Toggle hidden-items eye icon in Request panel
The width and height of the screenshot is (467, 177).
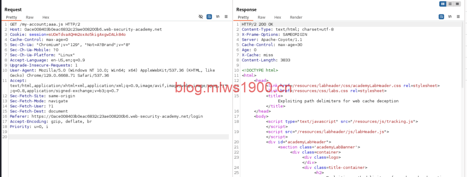click(x=201, y=17)
